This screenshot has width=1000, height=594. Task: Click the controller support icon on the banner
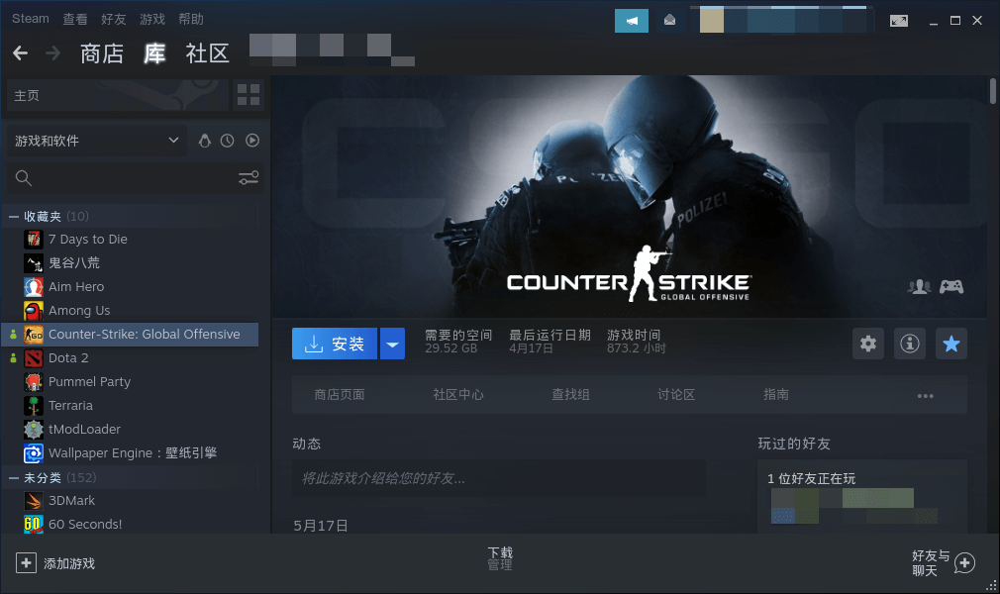(x=951, y=286)
